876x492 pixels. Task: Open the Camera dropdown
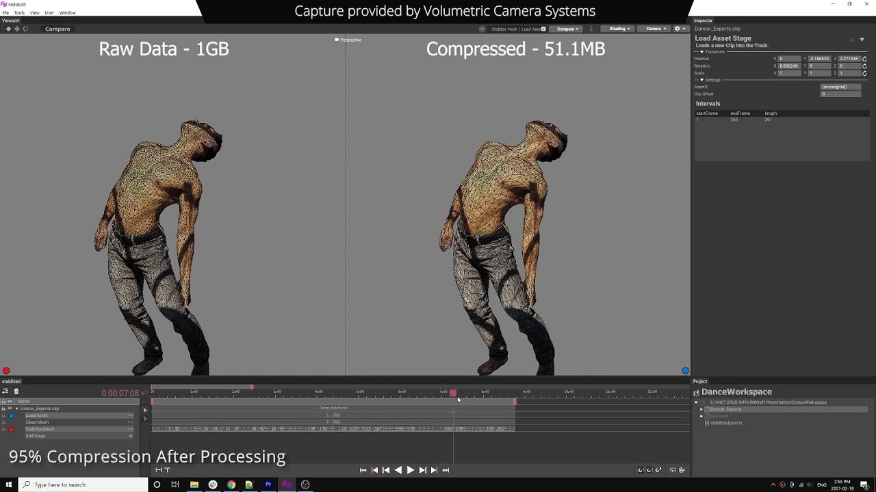pyautogui.click(x=656, y=29)
